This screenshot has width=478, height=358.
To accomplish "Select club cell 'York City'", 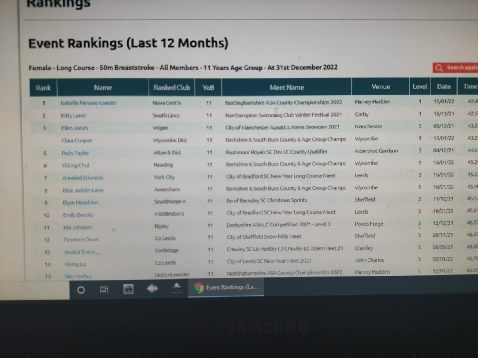I will click(x=165, y=177).
